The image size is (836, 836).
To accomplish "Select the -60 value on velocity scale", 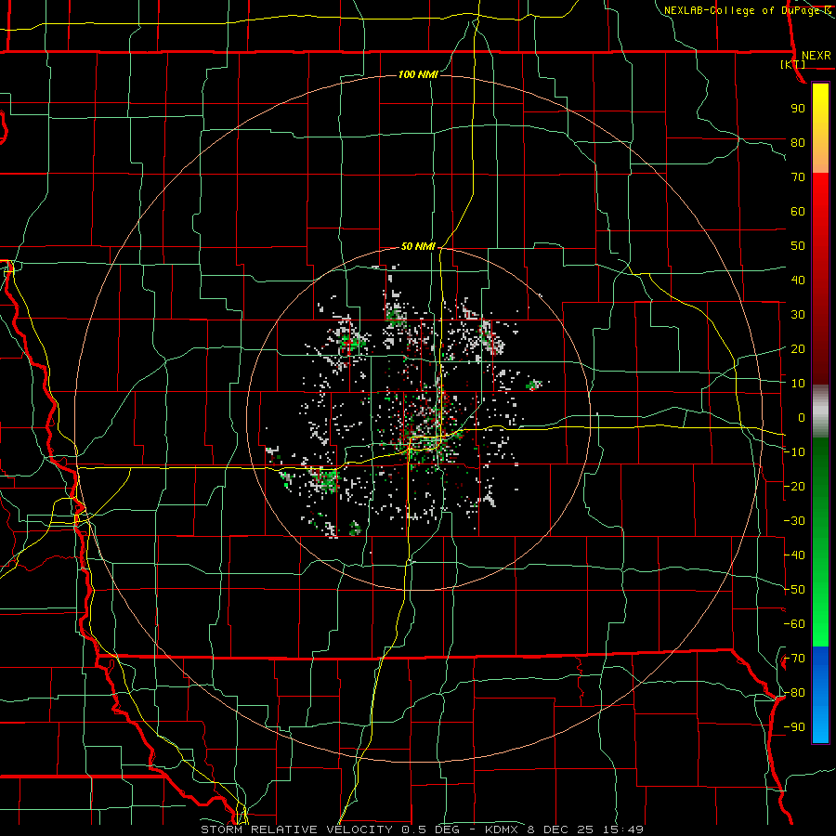I will (794, 624).
